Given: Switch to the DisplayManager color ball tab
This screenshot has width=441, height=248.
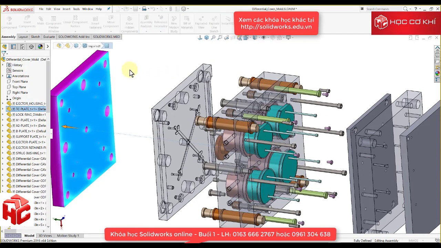Looking at the screenshot, I should coord(40,46).
